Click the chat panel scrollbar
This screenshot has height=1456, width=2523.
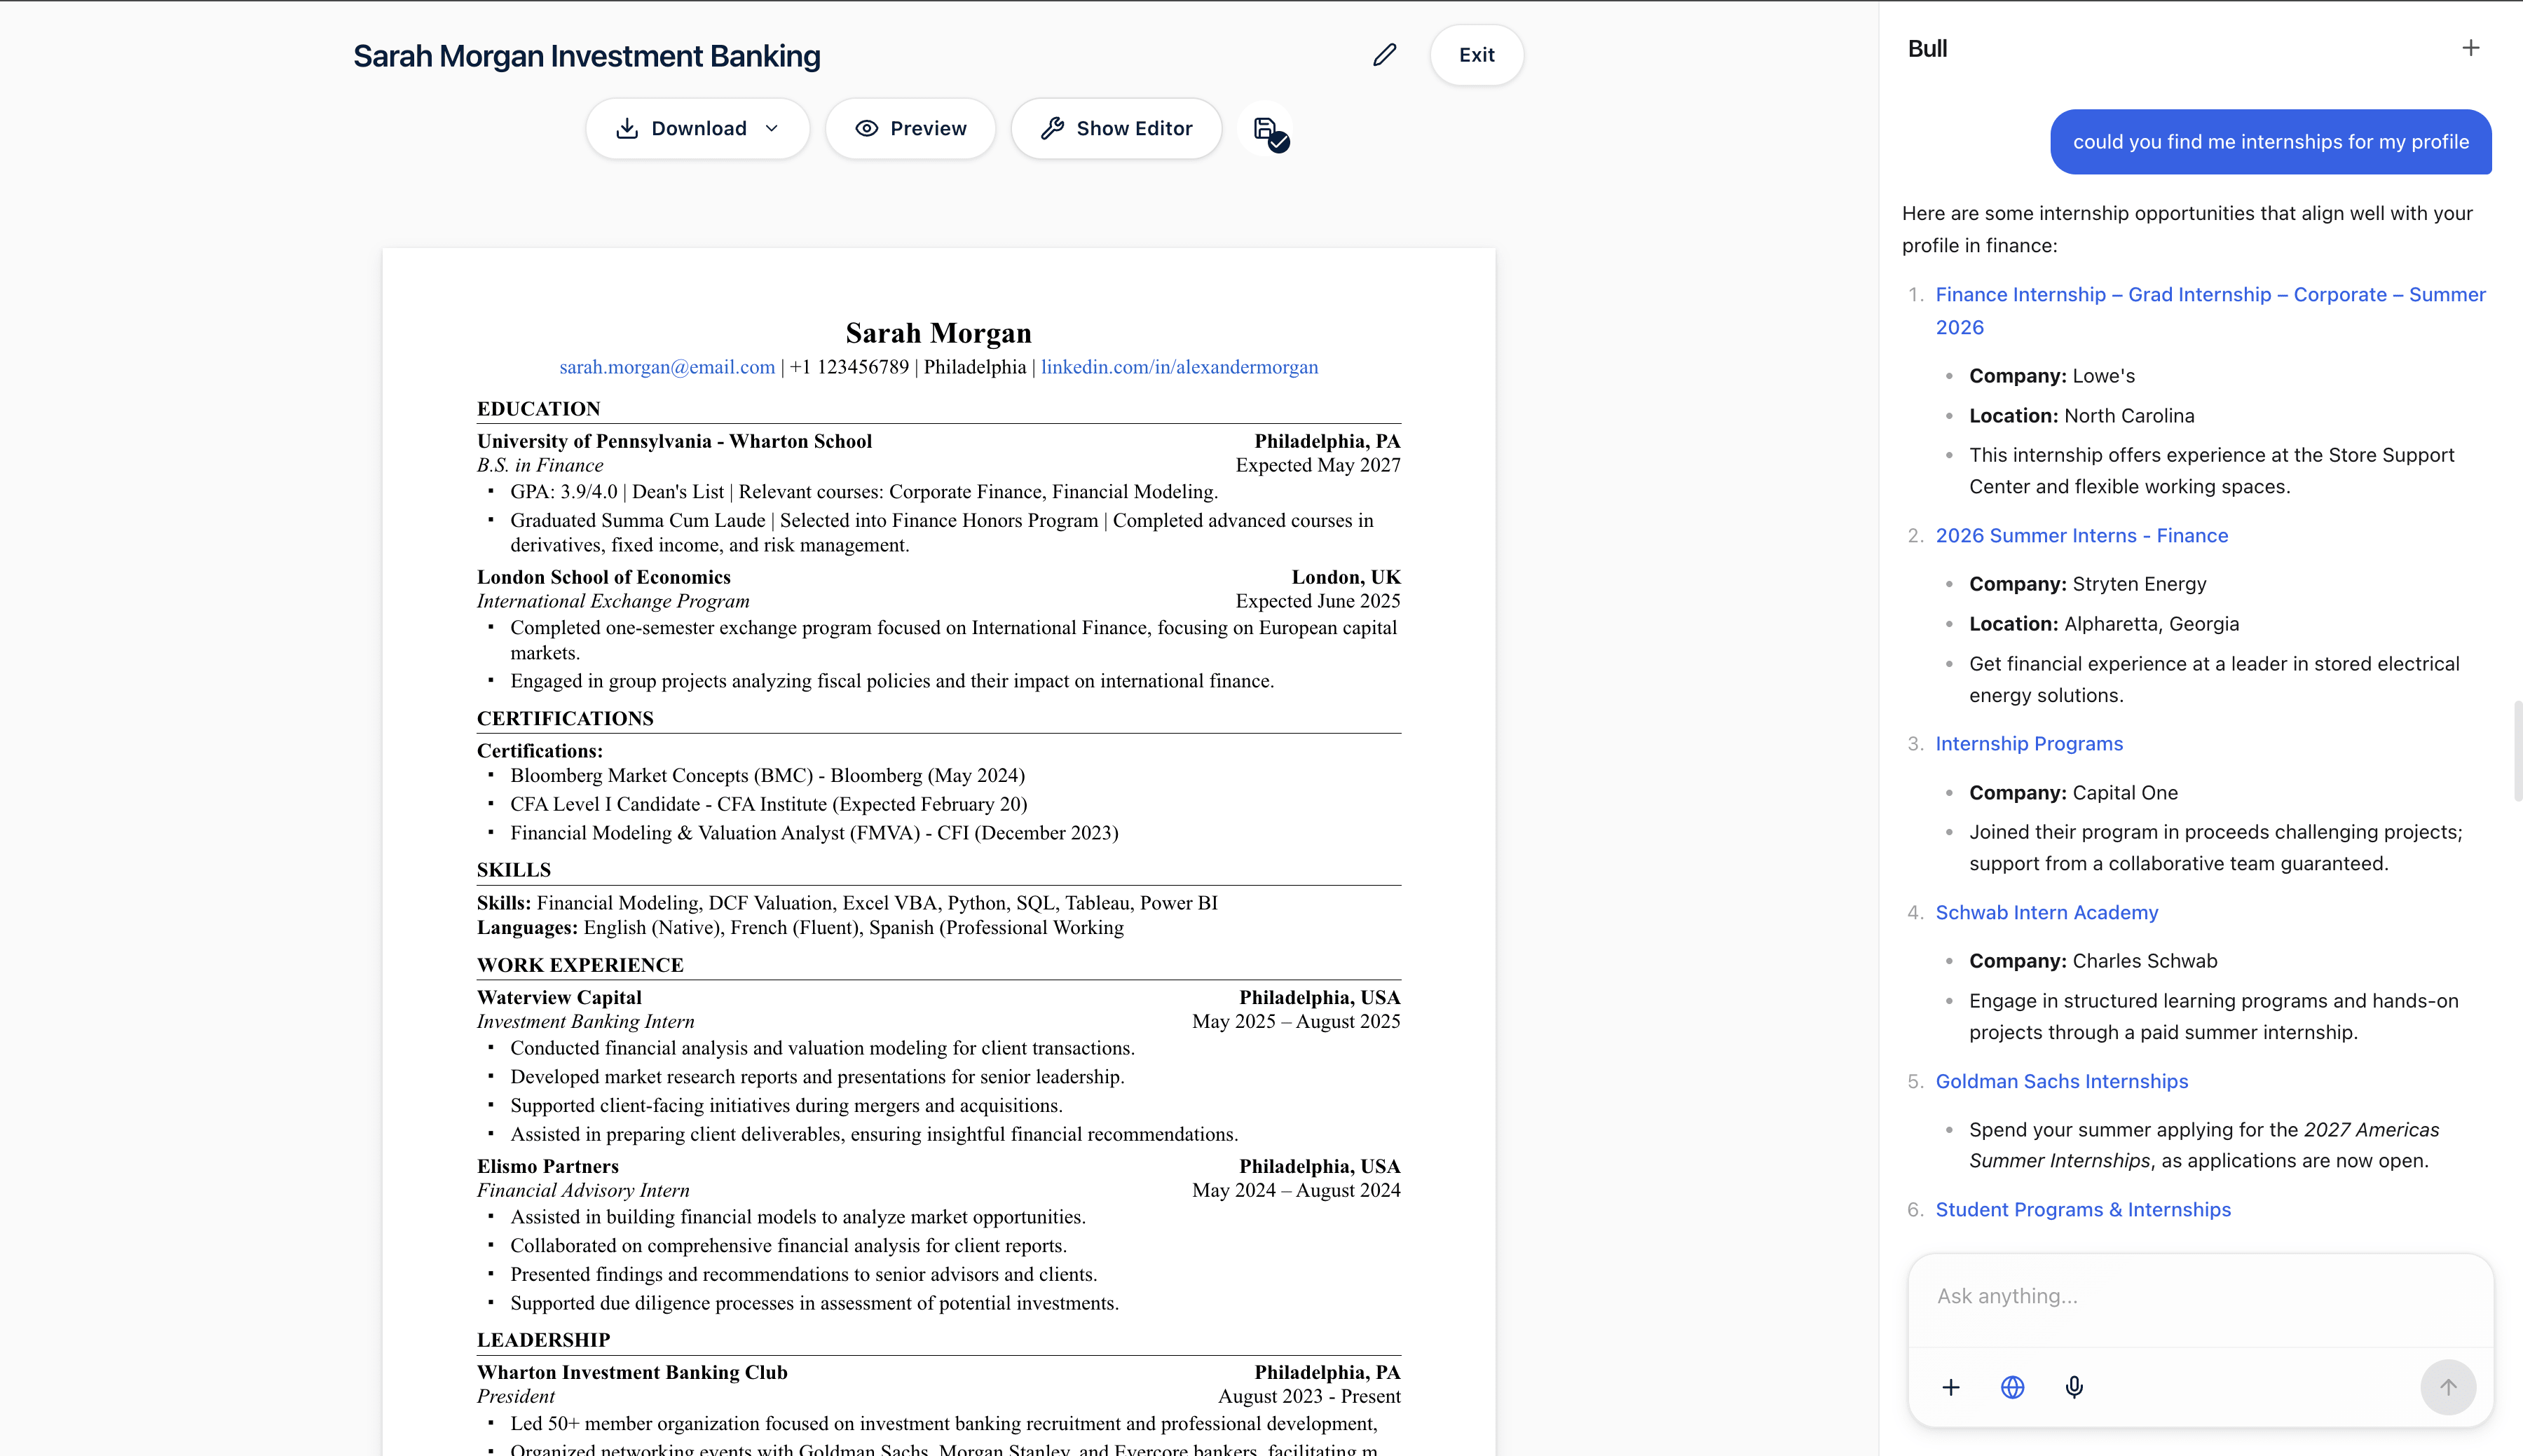pos(2517,750)
